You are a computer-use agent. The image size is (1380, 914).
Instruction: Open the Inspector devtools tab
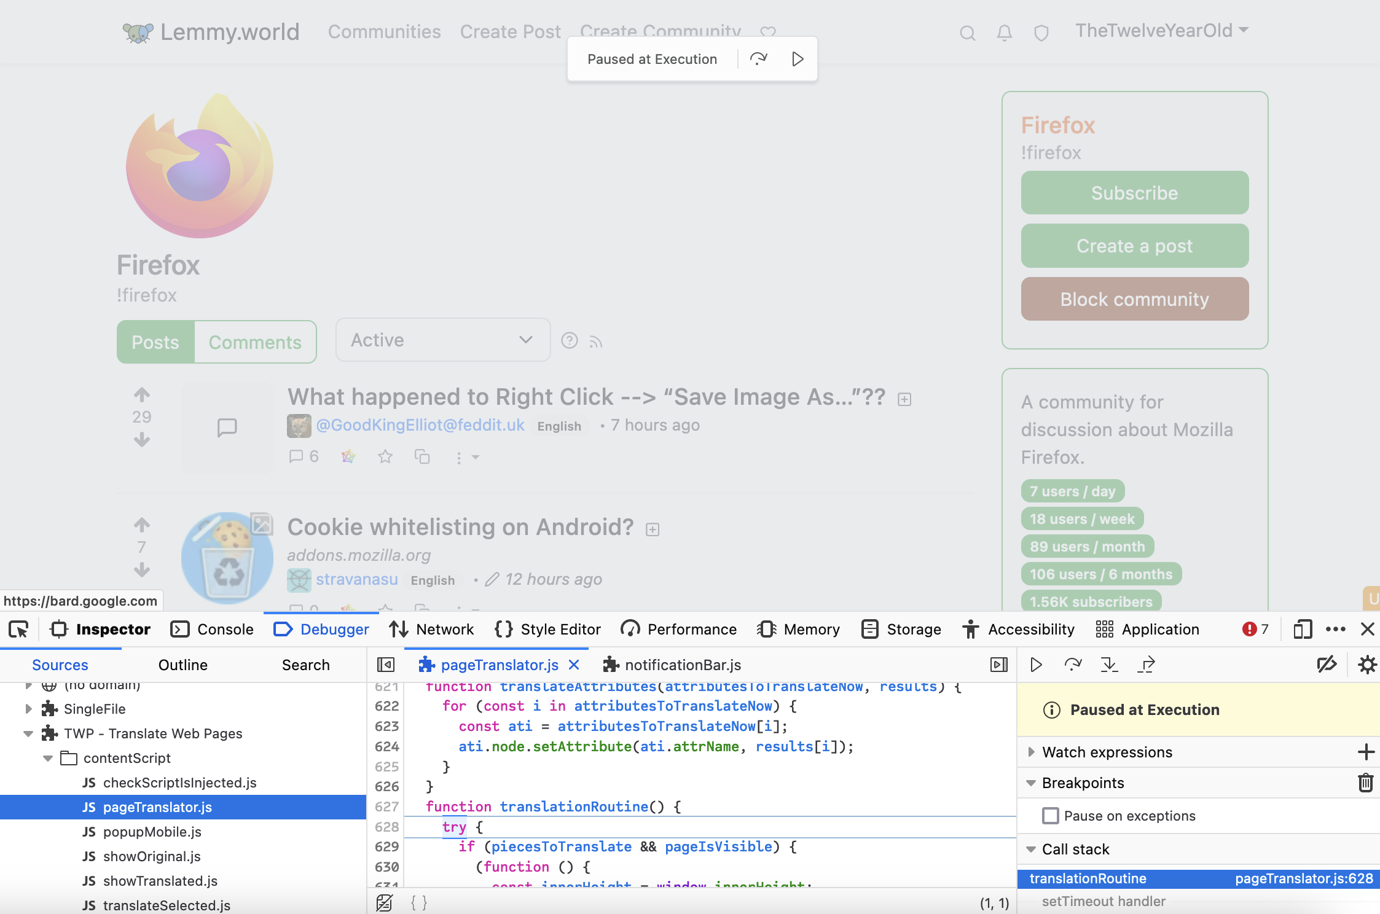pyautogui.click(x=101, y=630)
